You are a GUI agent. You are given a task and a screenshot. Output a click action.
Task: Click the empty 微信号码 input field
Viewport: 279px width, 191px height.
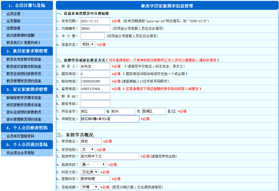(95, 104)
